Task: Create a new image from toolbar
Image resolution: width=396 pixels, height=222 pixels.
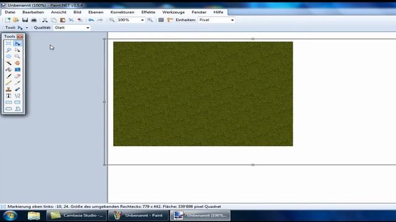Action: 7,20
